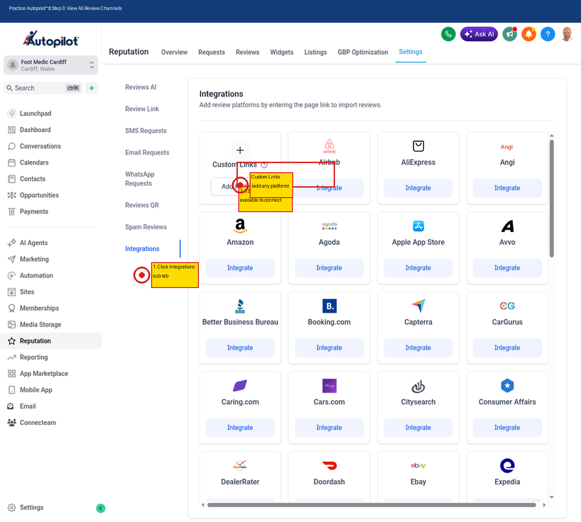The width and height of the screenshot is (581, 522).
Task: Click Integrate under Better Business Bureau
Action: [x=240, y=348]
